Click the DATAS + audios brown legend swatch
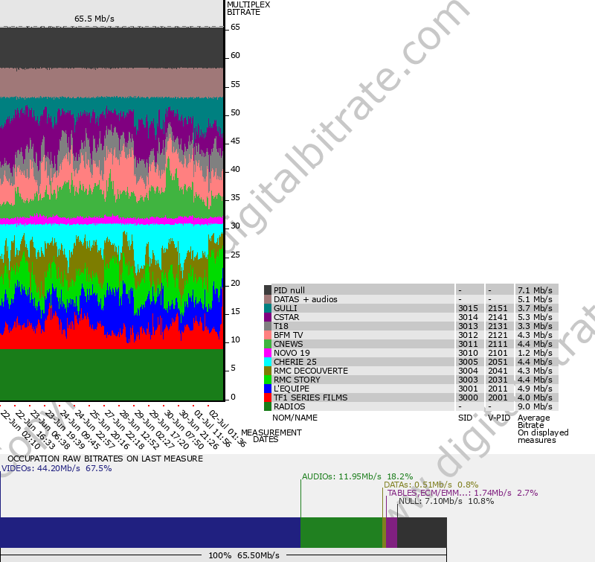Viewport: 595px width, 562px height. [x=268, y=299]
